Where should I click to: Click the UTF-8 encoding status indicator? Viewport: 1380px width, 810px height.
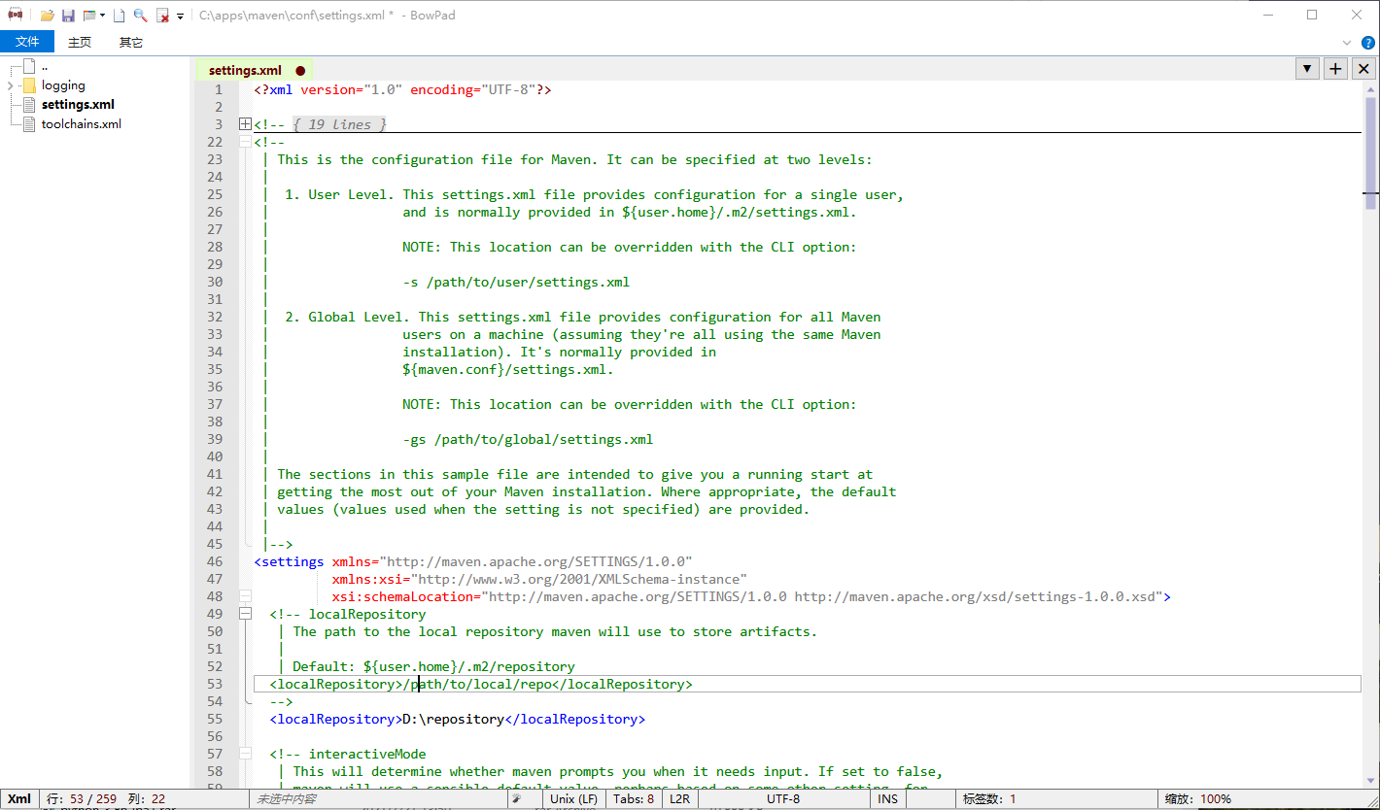point(783,799)
